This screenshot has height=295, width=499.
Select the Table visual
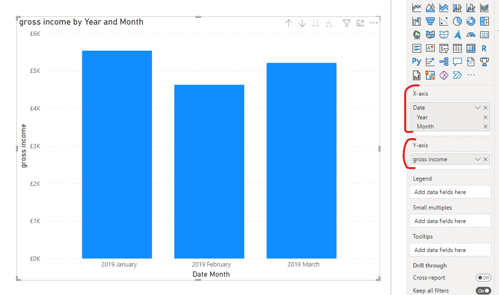click(x=457, y=48)
